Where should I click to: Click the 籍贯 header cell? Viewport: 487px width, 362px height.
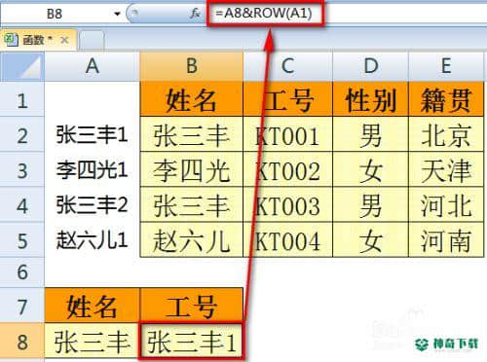click(x=446, y=99)
